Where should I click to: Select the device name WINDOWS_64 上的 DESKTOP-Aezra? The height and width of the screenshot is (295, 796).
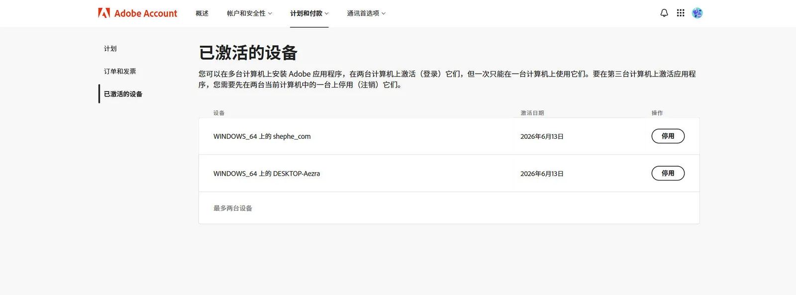point(267,174)
